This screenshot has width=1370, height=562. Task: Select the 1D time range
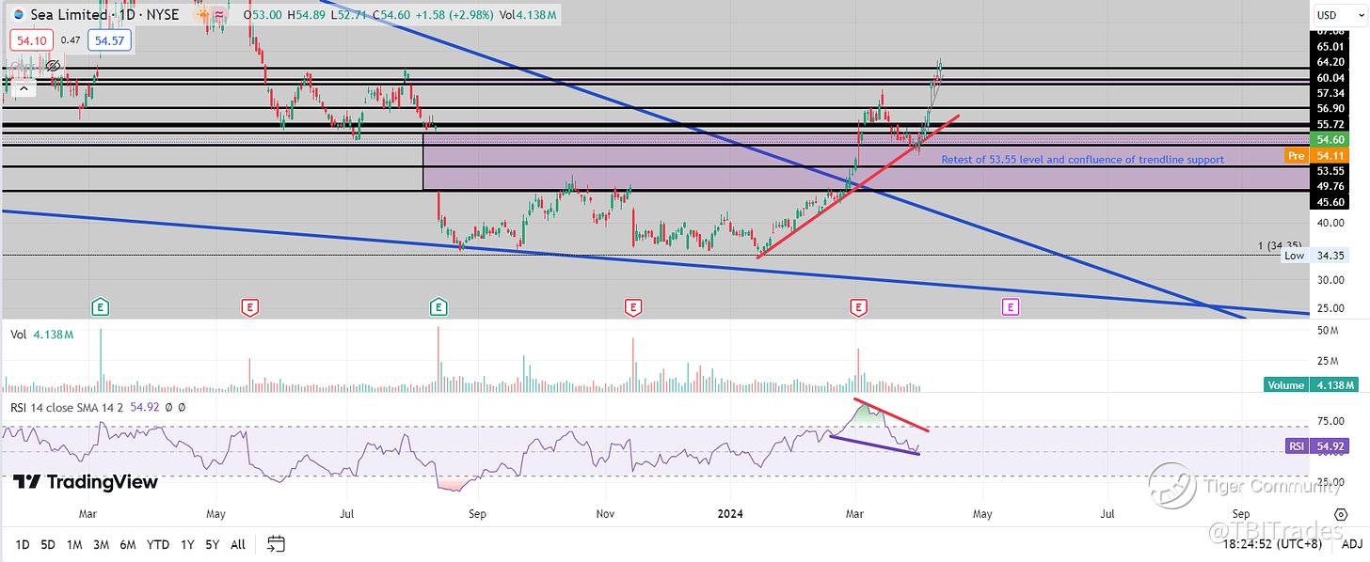23,544
